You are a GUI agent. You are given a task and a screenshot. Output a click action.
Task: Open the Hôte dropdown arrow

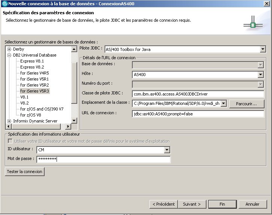pos(260,75)
